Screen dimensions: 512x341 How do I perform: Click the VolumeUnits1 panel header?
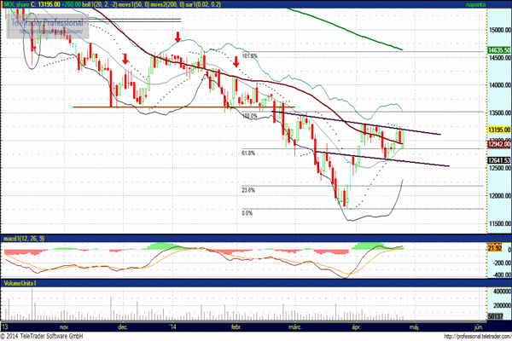coord(19,283)
